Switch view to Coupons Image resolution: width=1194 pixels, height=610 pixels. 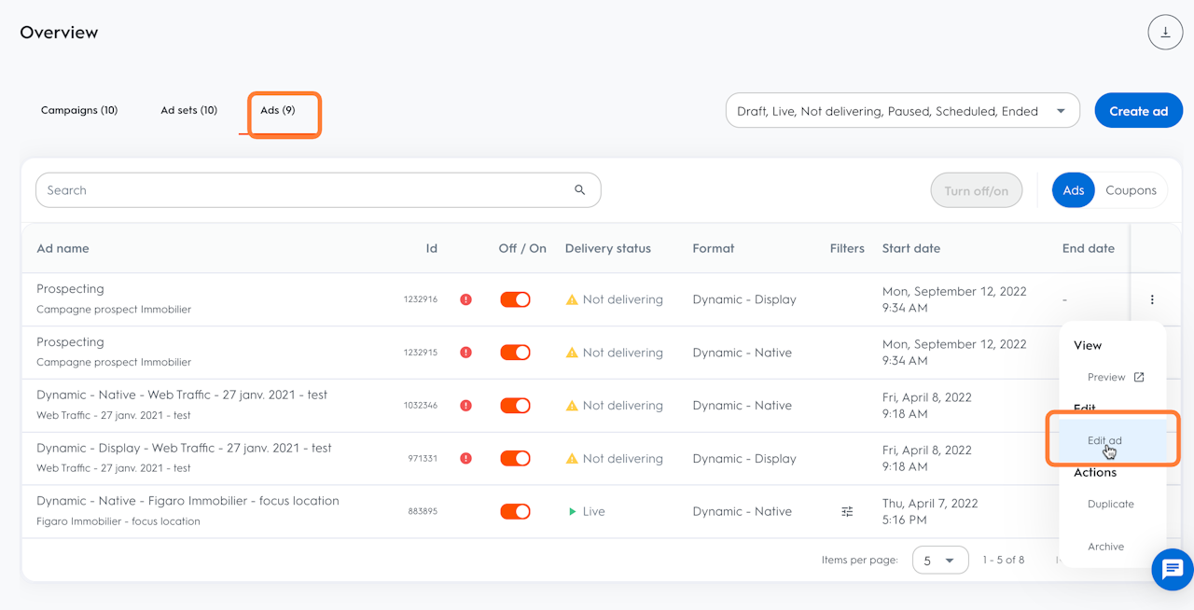point(1131,190)
